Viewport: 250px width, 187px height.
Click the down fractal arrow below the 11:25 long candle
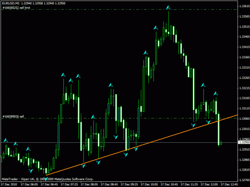(193, 125)
